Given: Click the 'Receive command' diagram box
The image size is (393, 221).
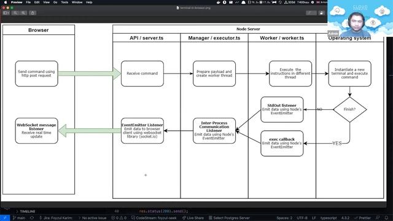Looking at the screenshot, I should coord(142,74).
